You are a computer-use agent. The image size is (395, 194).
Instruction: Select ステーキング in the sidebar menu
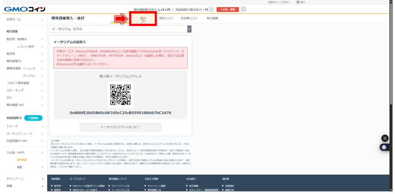[15, 90]
